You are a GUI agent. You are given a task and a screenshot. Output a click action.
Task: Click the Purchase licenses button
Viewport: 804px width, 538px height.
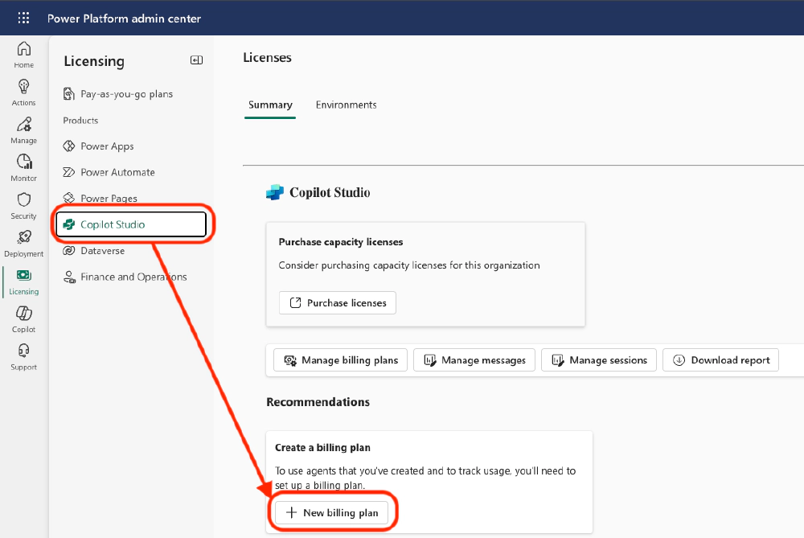point(338,303)
